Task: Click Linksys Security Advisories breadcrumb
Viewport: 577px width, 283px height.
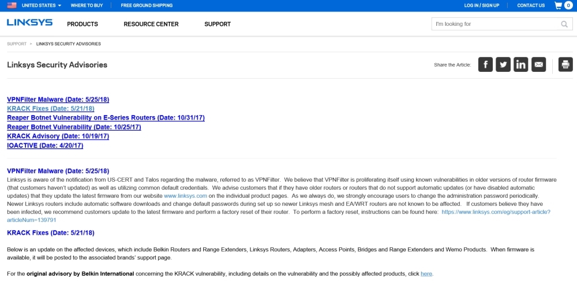Action: click(69, 44)
